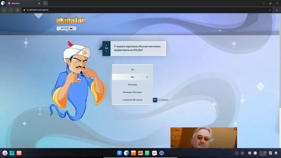Screen dimensions: 281x158
Task: Bookmark this page with the star icon
Action: tap(270, 10)
